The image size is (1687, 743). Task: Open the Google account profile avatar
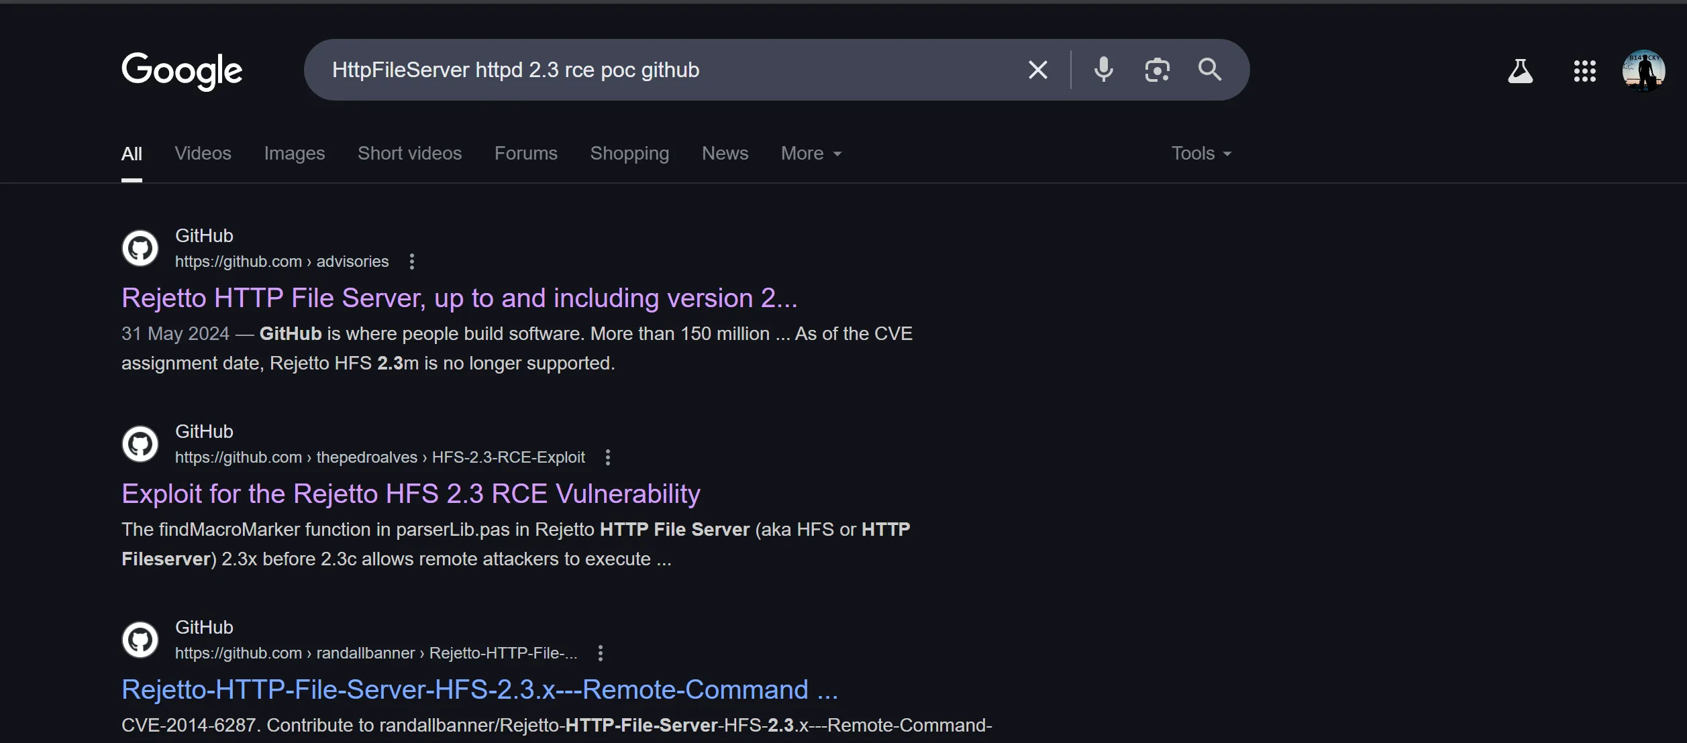(1643, 70)
